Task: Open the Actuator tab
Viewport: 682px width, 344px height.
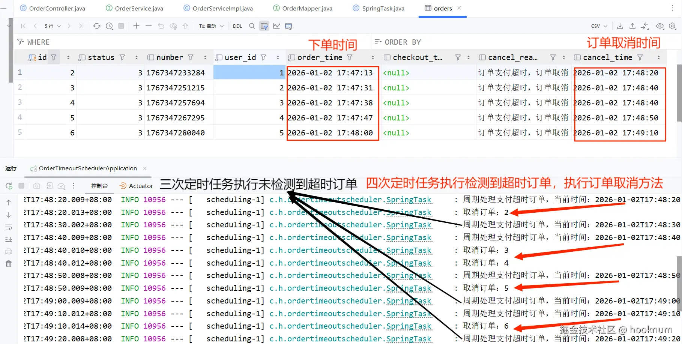Action: (136, 186)
